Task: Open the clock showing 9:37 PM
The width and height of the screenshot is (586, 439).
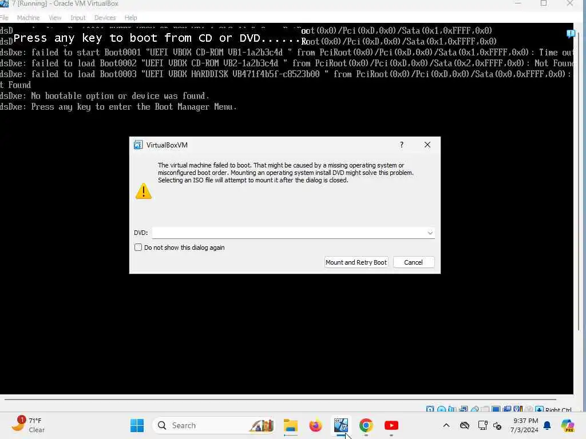Action: [525, 425]
